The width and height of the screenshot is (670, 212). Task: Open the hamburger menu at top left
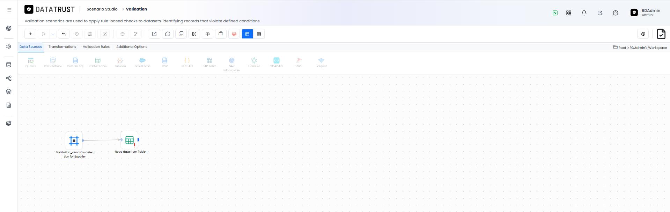tap(9, 10)
